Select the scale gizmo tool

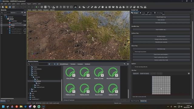64,7
